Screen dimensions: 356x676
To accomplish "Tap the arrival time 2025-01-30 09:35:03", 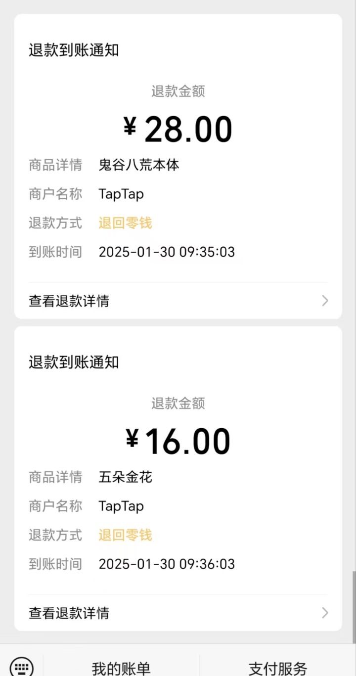I will point(167,252).
